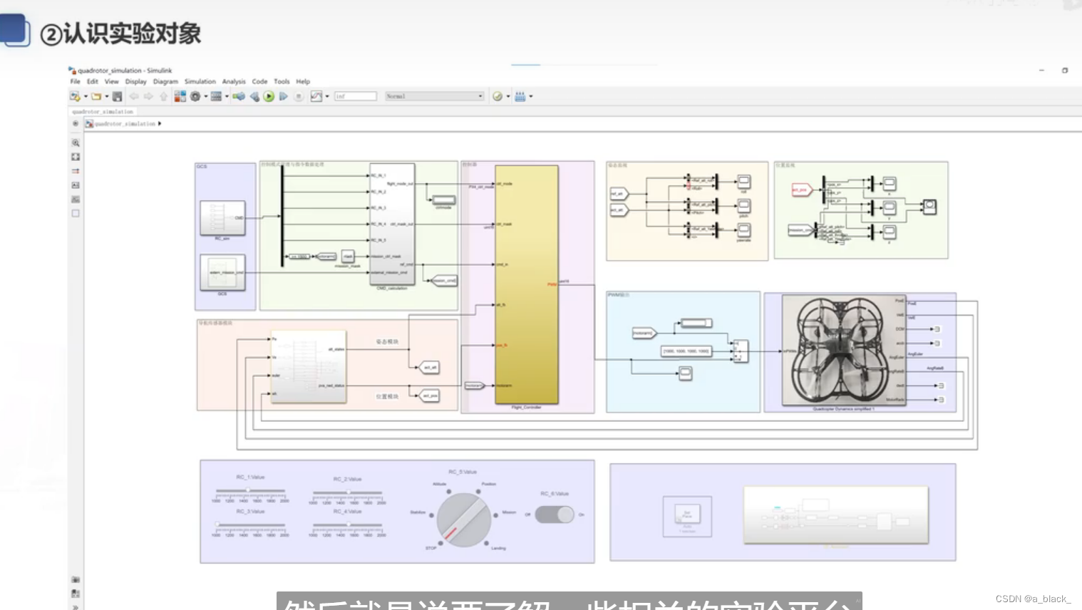Click the Stop simulation button

coord(299,96)
